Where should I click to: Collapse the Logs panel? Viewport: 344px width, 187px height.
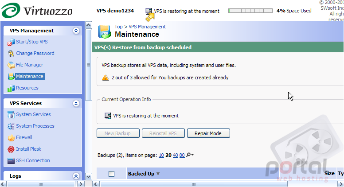[76, 176]
